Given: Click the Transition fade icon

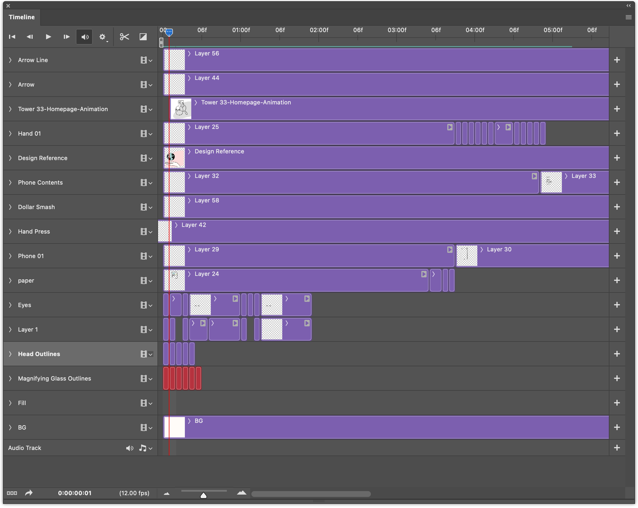Looking at the screenshot, I should point(143,37).
